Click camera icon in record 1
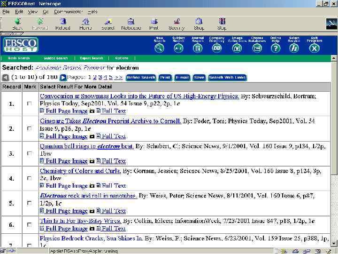Viewport: 338px width, 254px height. [92, 111]
